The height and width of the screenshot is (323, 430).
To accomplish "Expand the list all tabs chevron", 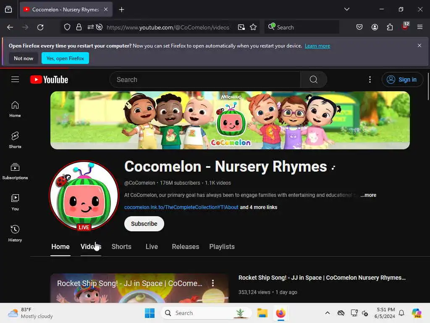I will [x=346, y=9].
